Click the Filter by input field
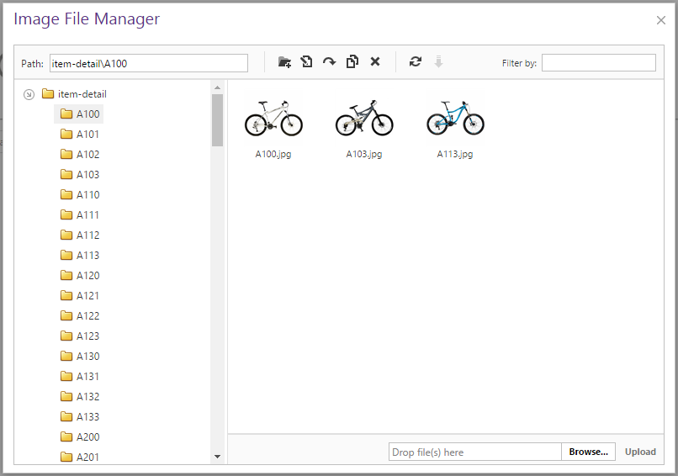Screen dimensions: 678x476 [x=598, y=63]
